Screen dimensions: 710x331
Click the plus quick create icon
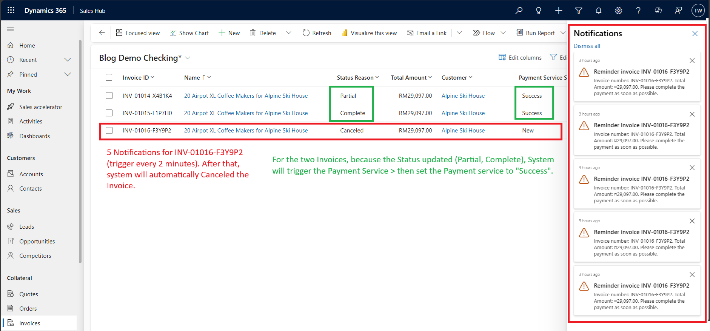tap(559, 11)
